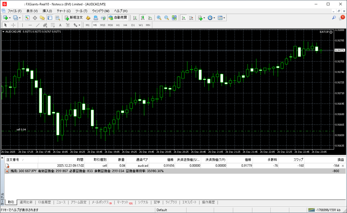Select the H1 timeframe button
347x213 pixels.
pyautogui.click(x=118, y=25)
